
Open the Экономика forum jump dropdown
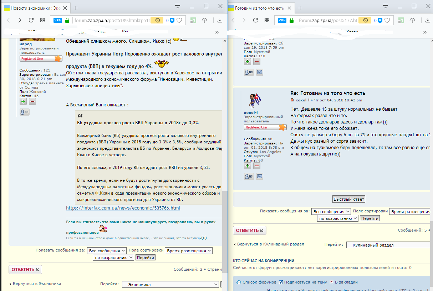click(170, 285)
